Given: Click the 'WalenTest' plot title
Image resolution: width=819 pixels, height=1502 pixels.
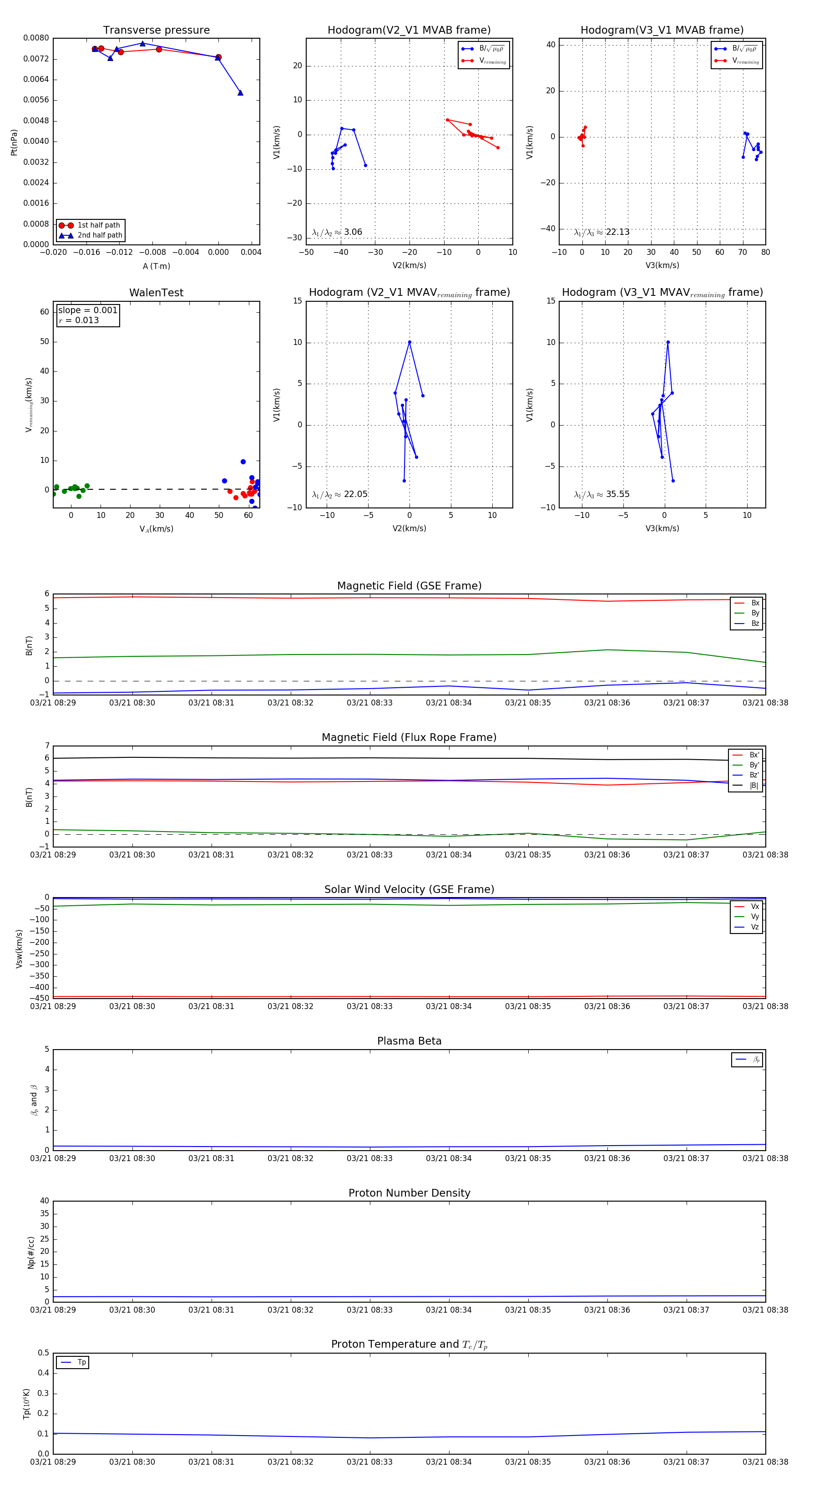Looking at the screenshot, I should tap(156, 293).
